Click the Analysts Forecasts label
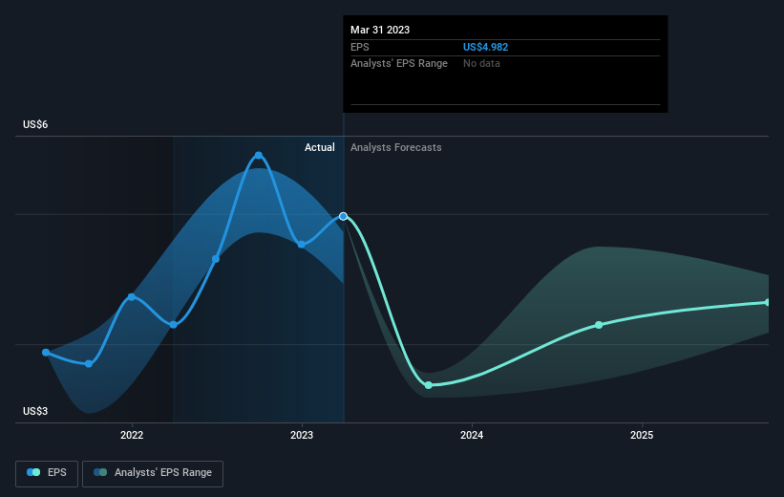The width and height of the screenshot is (784, 497). click(396, 147)
